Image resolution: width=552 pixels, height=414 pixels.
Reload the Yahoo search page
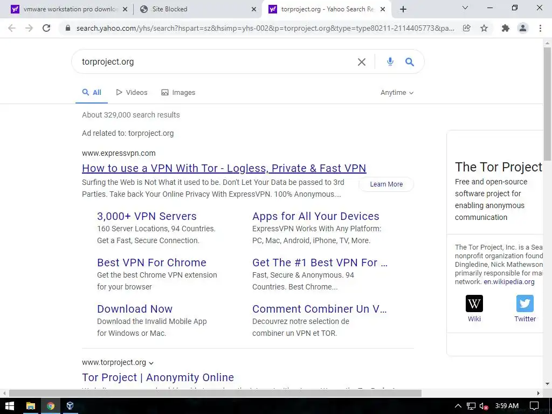point(46,28)
